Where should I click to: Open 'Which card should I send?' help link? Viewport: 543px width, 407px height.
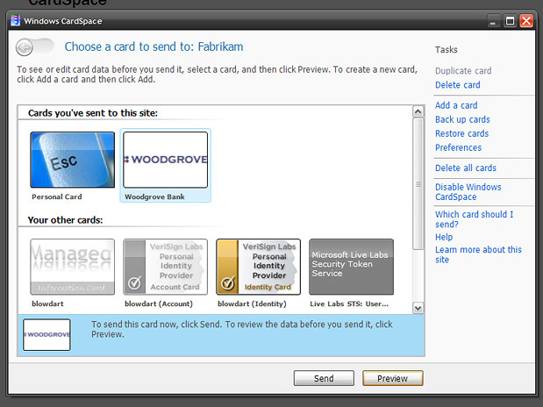tap(474, 219)
